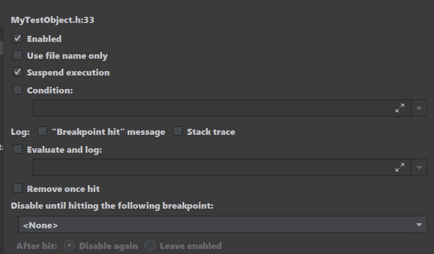Uncheck the Enabled checkbox

(18, 39)
